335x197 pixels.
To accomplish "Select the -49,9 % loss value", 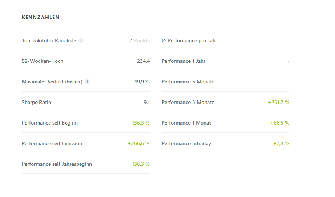I will (x=141, y=82).
